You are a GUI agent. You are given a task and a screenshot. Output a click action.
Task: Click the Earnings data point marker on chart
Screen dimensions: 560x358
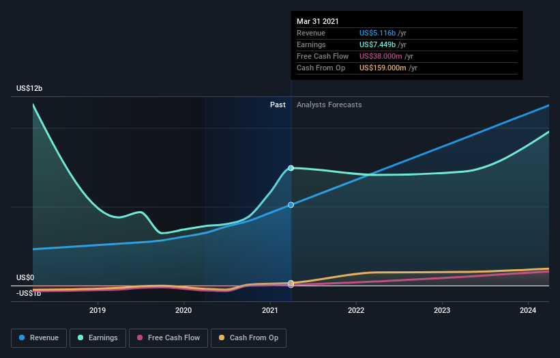point(291,168)
